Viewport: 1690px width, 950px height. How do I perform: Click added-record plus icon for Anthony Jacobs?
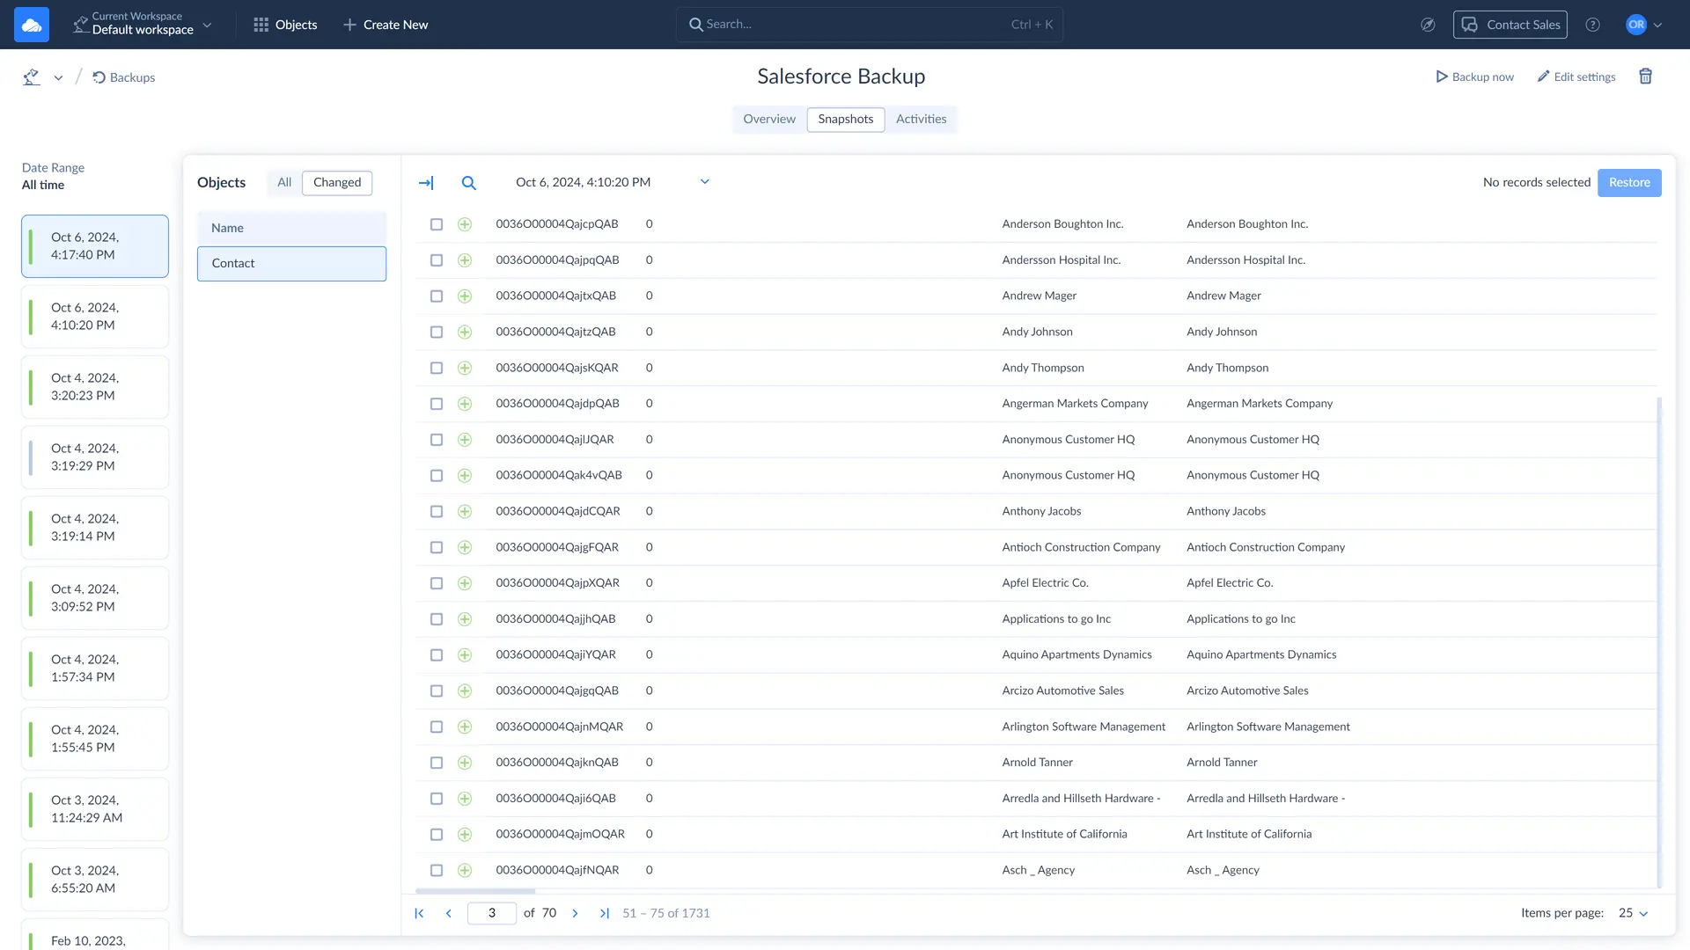[465, 511]
